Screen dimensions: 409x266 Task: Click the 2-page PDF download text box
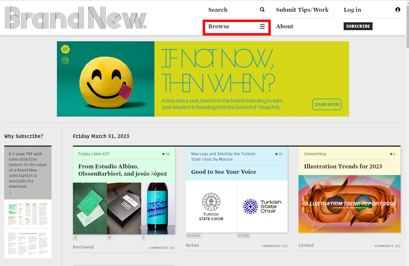tap(28, 173)
